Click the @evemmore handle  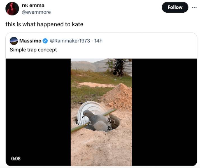click(x=36, y=12)
